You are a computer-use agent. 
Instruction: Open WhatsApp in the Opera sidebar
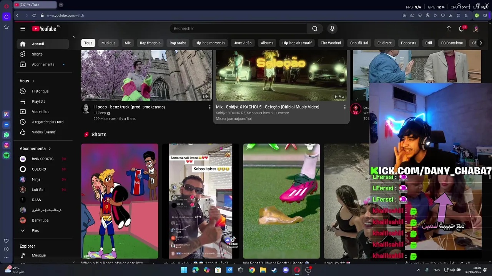click(x=6, y=135)
